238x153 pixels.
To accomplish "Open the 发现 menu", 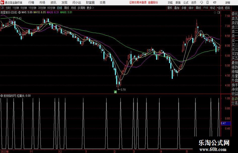I will coord(64,3).
